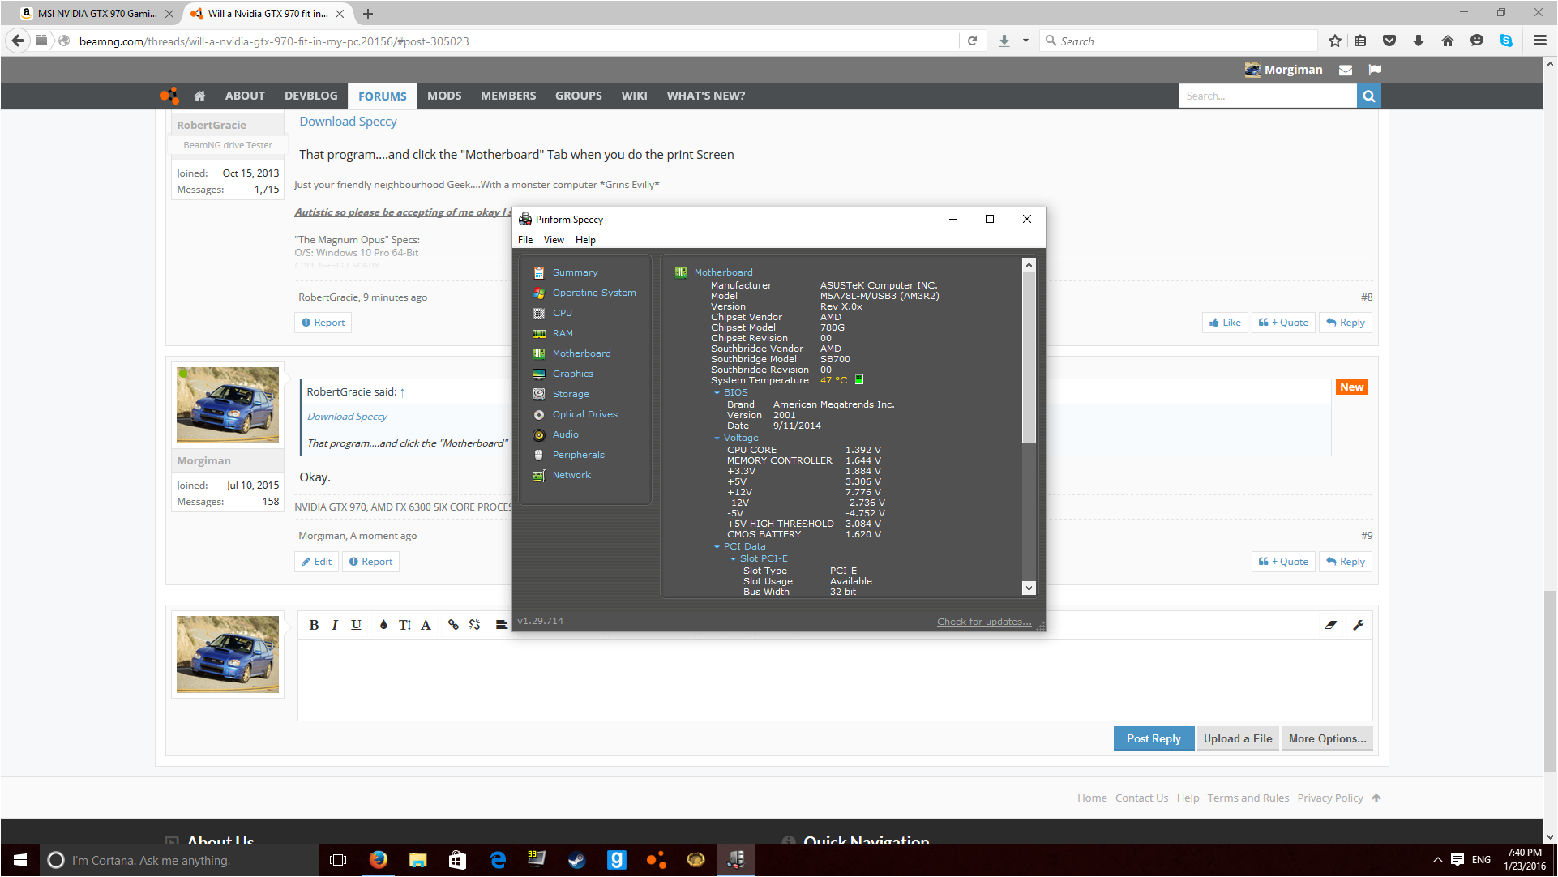This screenshot has width=1558, height=877.
Task: Select Motherboard in Speccy sidebar
Action: click(581, 353)
